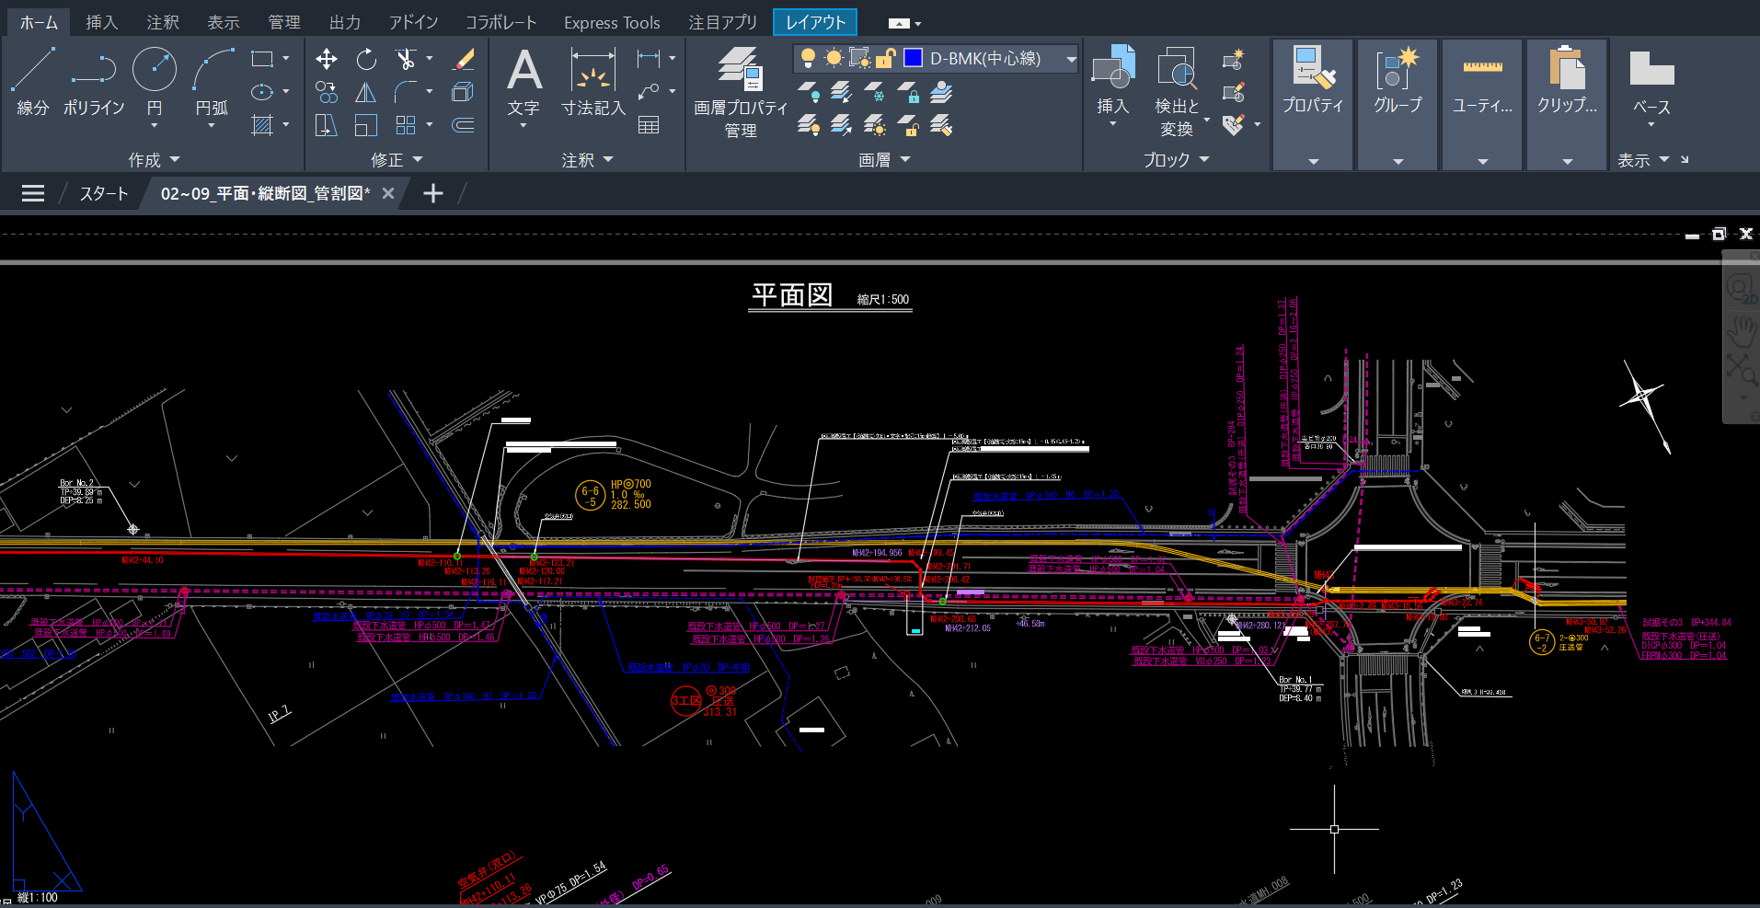This screenshot has width=1760, height=908.
Task: Switch to the スタート file tab
Action: click(x=103, y=193)
